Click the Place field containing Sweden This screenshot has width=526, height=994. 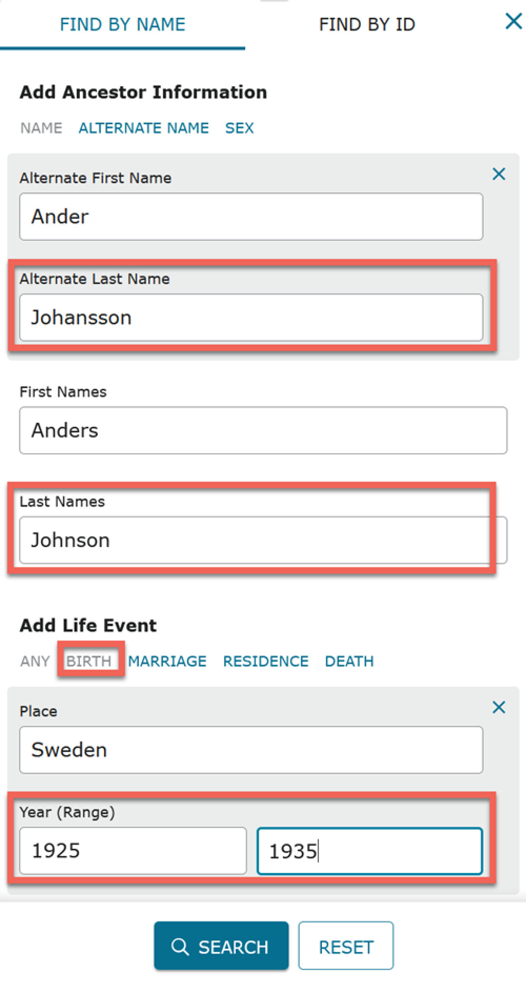tap(251, 750)
